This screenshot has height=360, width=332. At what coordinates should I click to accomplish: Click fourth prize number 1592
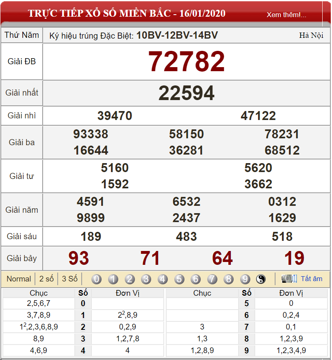(115, 184)
